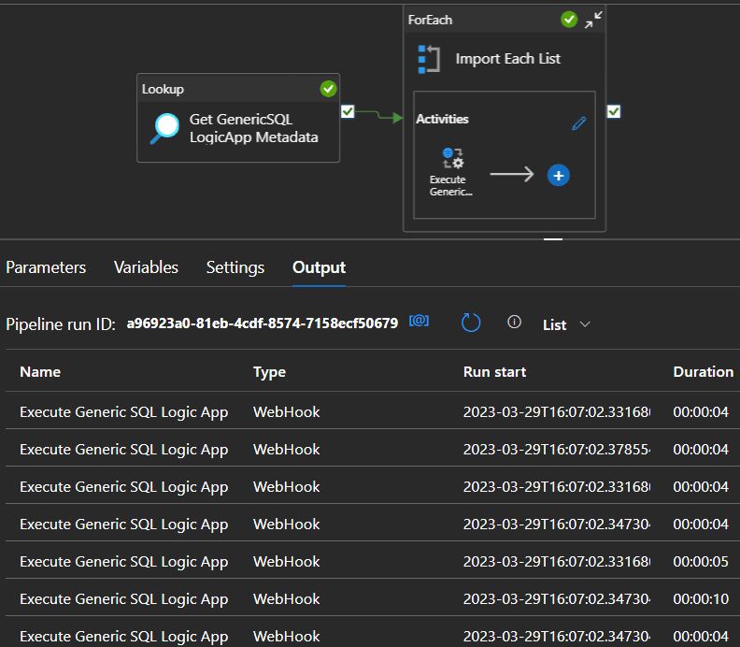Edit ForEach activities with pencil icon
This screenshot has height=647, width=740.
[579, 123]
